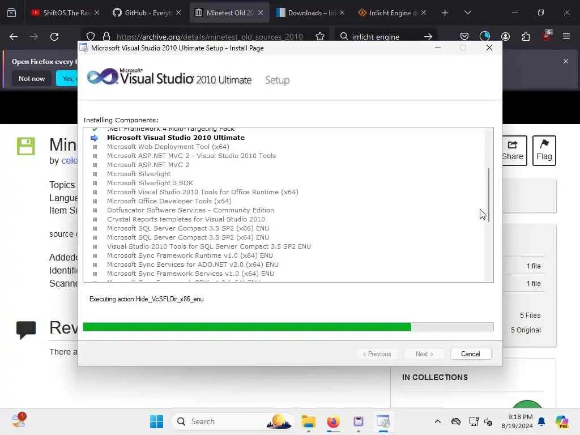The height and width of the screenshot is (435, 580).
Task: Click pending icon beside Microsoft Silverlight
Action: 95,174
